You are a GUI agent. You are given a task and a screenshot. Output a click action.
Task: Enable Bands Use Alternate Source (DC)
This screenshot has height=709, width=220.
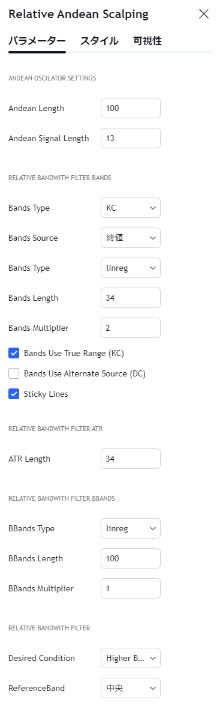tap(14, 373)
